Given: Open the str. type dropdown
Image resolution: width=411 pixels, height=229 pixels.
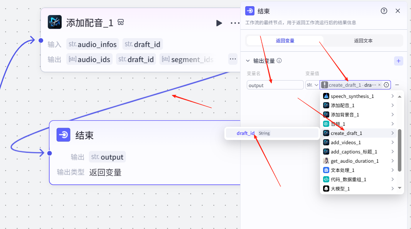Looking at the screenshot, I should pos(312,85).
